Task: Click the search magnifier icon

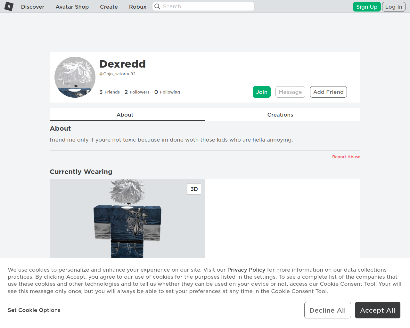Action: click(157, 6)
